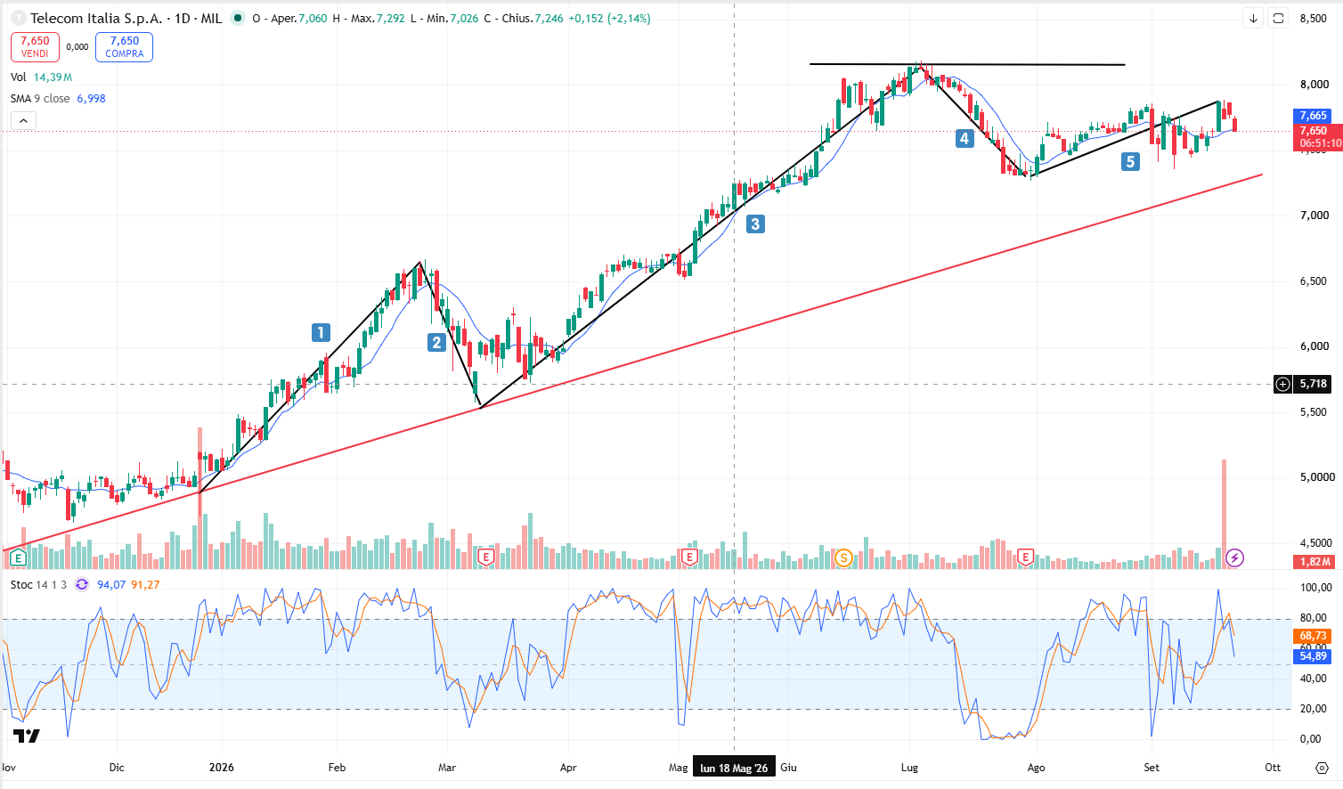
Task: Click the down arrow button above the price scale
Action: click(1253, 18)
